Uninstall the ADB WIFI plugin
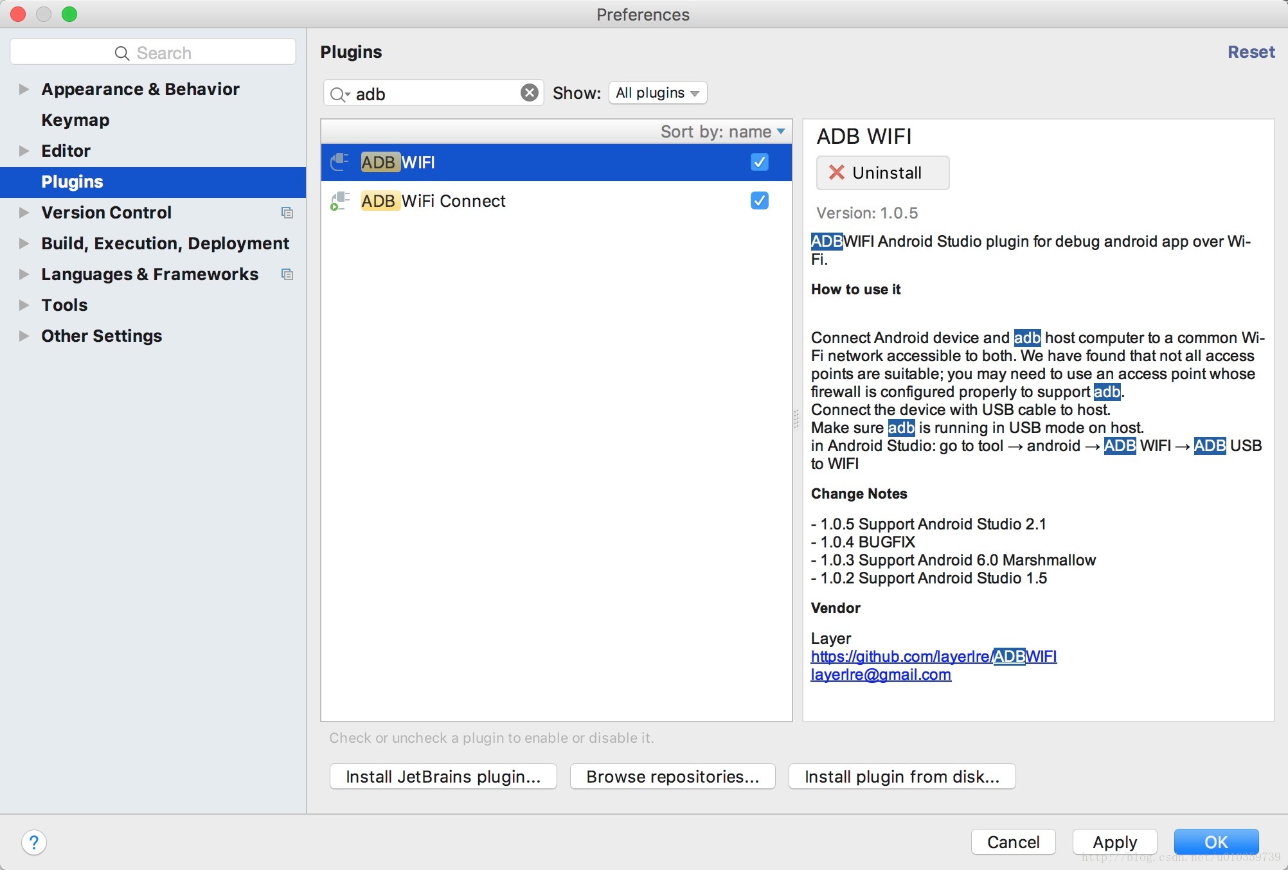Image resolution: width=1288 pixels, height=870 pixels. 882,172
